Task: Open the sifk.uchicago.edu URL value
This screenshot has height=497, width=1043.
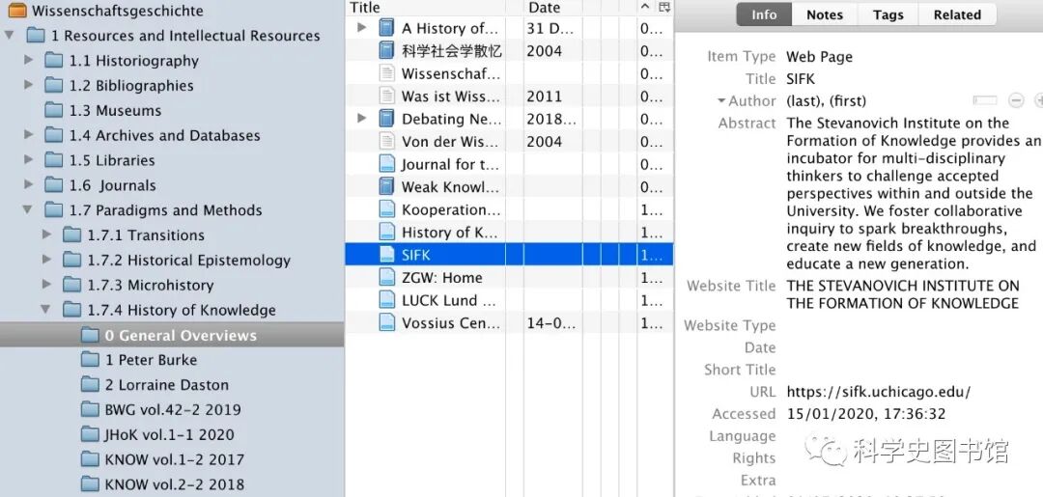Action: (879, 392)
